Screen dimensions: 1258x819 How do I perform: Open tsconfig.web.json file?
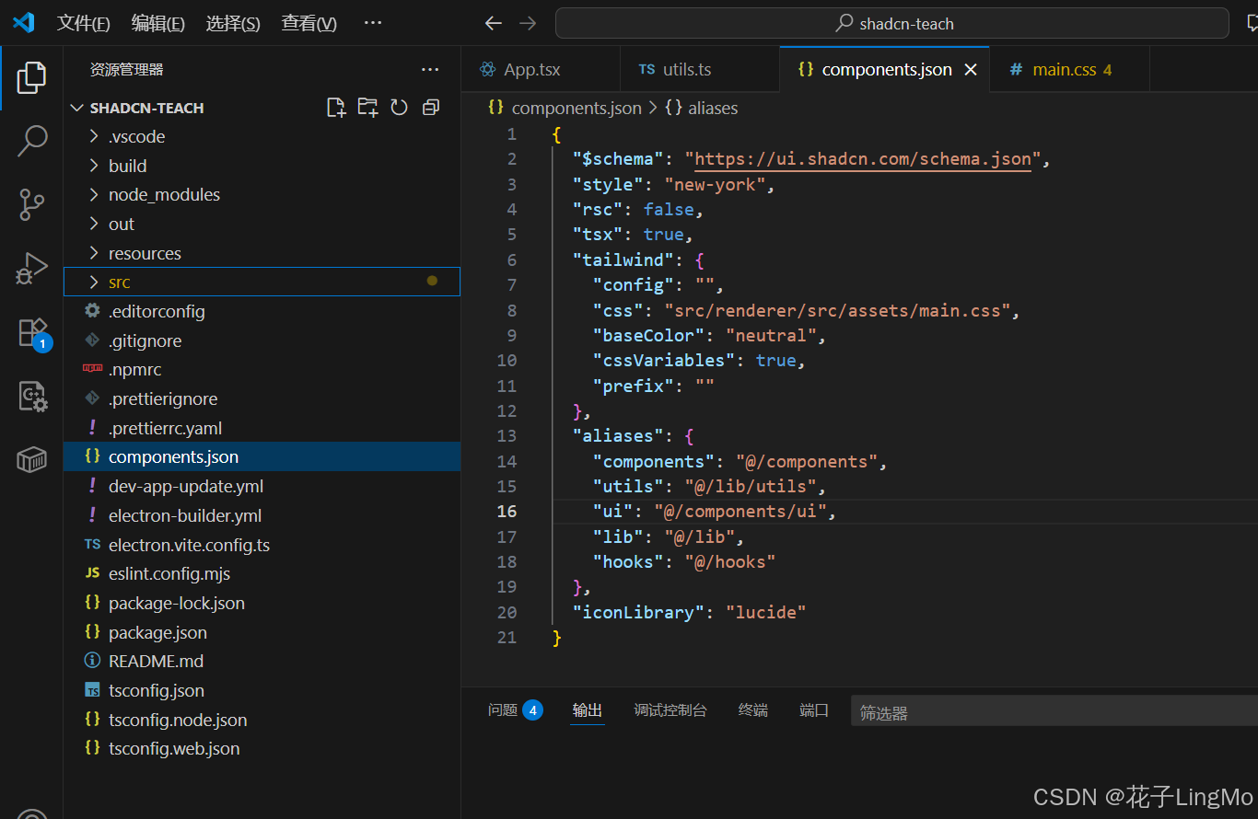coord(262,749)
